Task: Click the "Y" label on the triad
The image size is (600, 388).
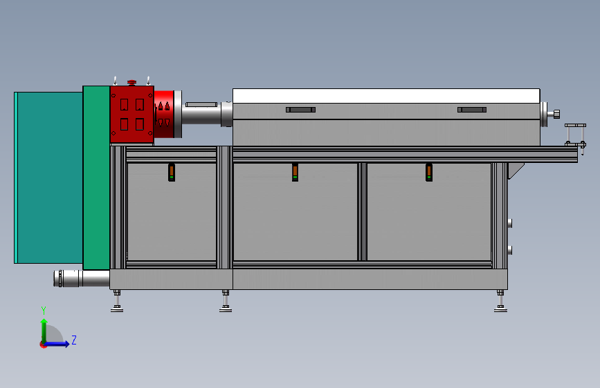Action: click(44, 310)
